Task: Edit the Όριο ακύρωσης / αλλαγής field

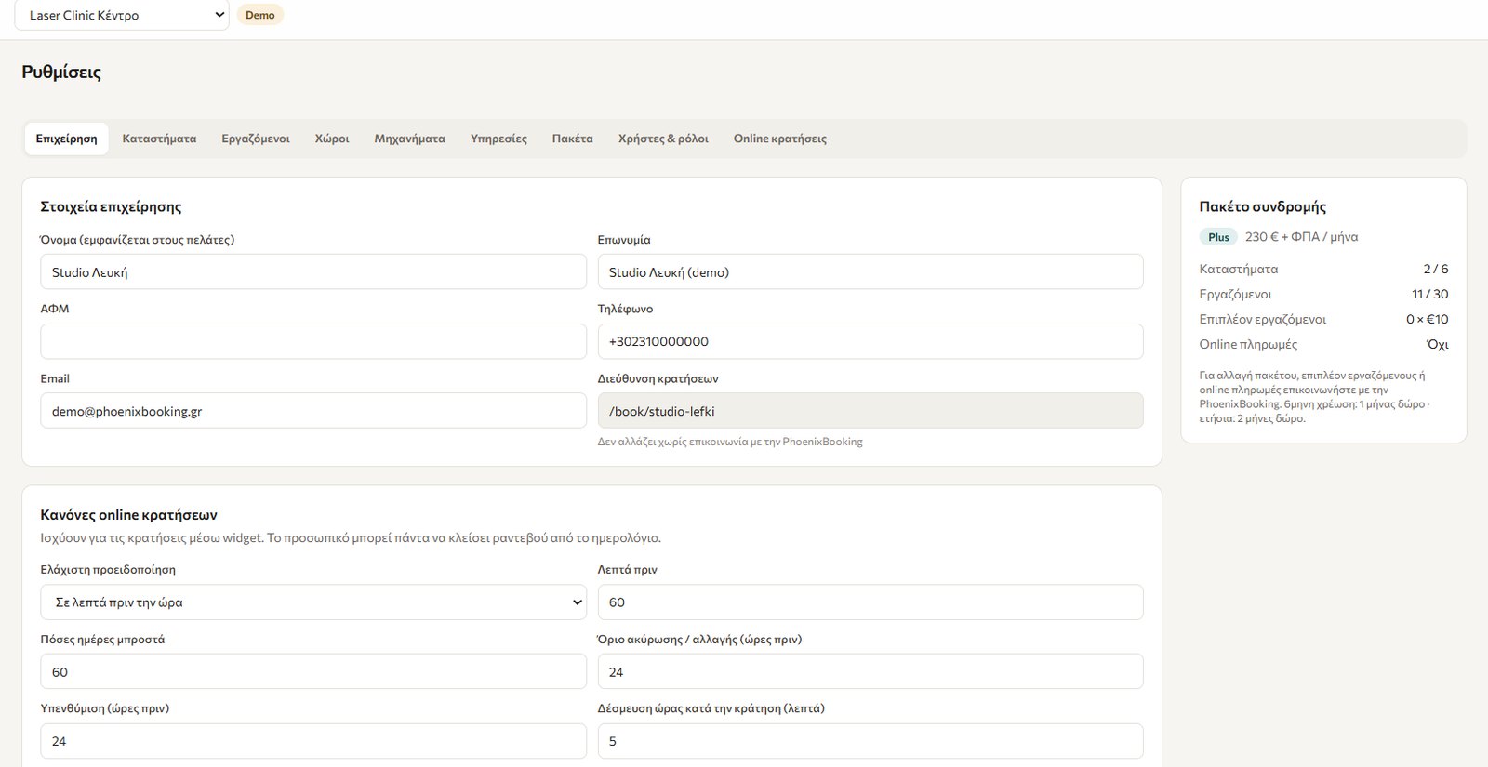Action: 870,671
